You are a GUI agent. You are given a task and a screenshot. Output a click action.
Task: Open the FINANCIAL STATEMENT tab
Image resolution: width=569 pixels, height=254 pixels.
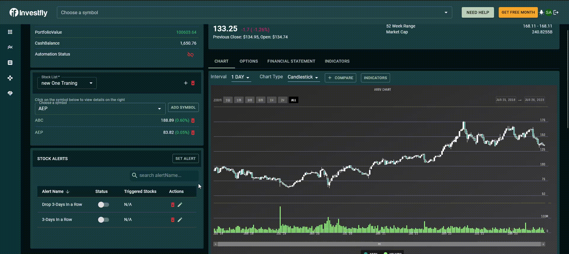pyautogui.click(x=291, y=61)
